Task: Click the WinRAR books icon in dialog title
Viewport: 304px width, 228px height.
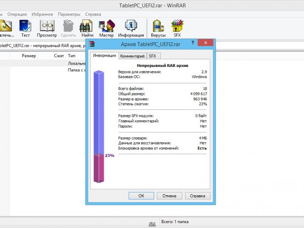Action: (x=92, y=44)
